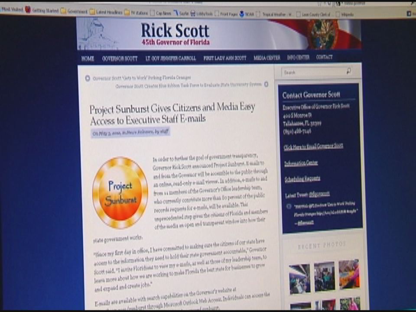Click the 'state government works.' text line
This screenshot has width=416, height=312.
tap(118, 239)
